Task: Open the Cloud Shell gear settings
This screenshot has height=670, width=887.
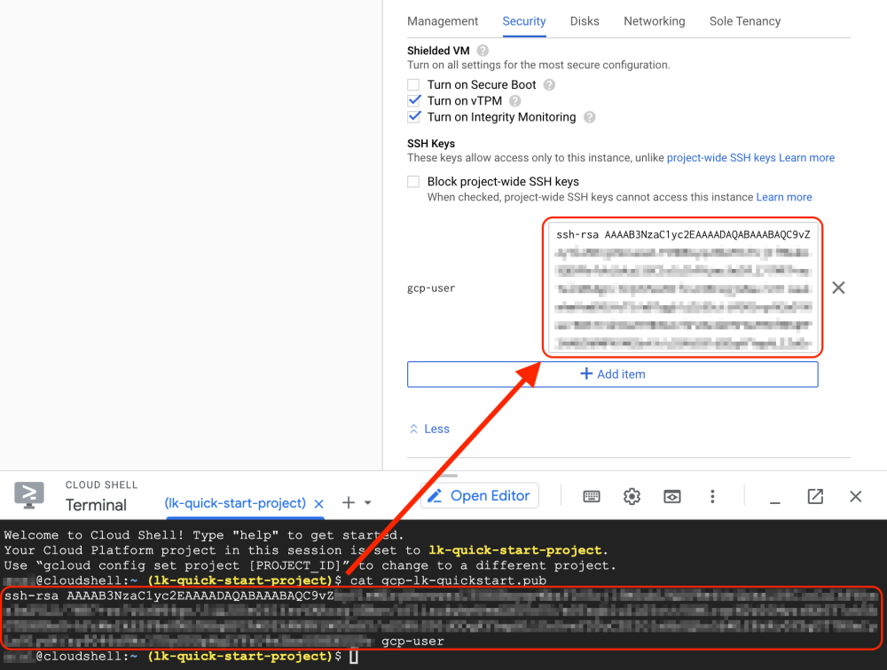Action: (x=632, y=496)
